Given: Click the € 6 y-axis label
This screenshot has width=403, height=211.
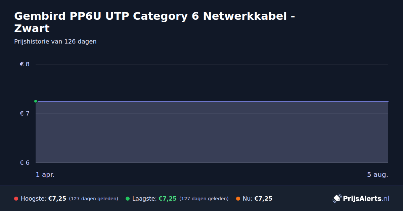Looking at the screenshot, I should pyautogui.click(x=25, y=163).
